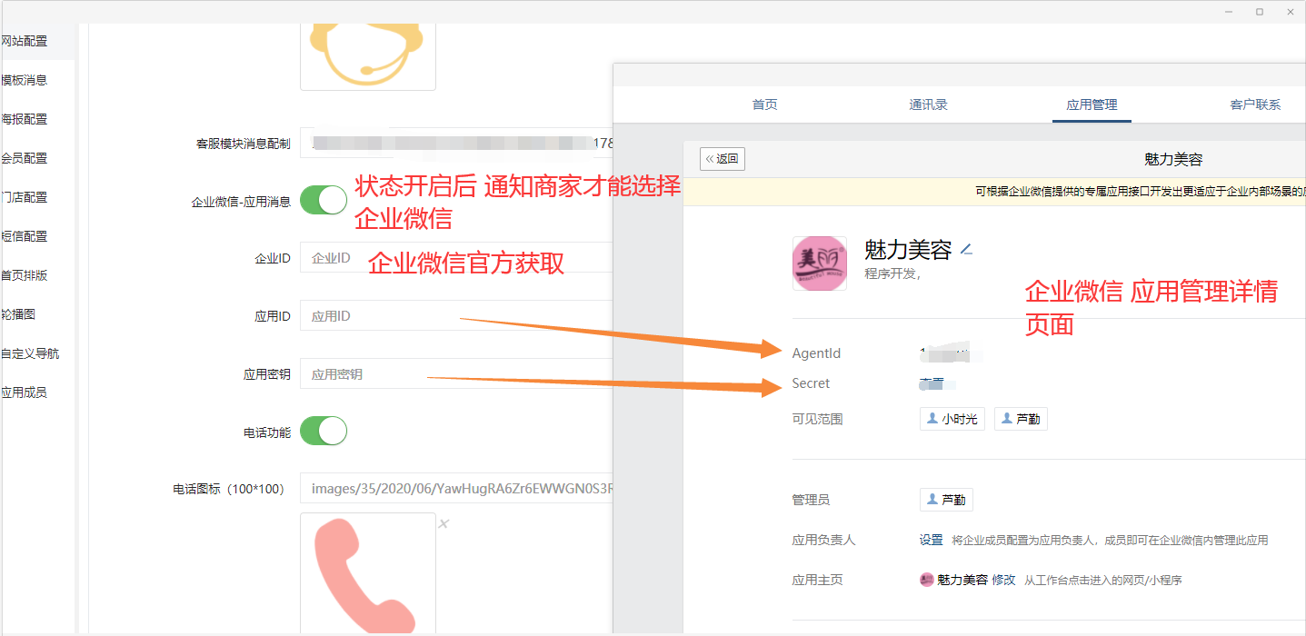Click the 魅力美容 app logo
Screen dimensions: 1306x636
click(820, 263)
